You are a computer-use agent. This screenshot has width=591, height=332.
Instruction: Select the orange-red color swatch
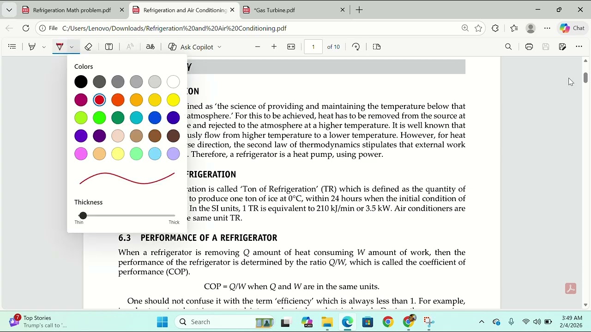tap(118, 100)
